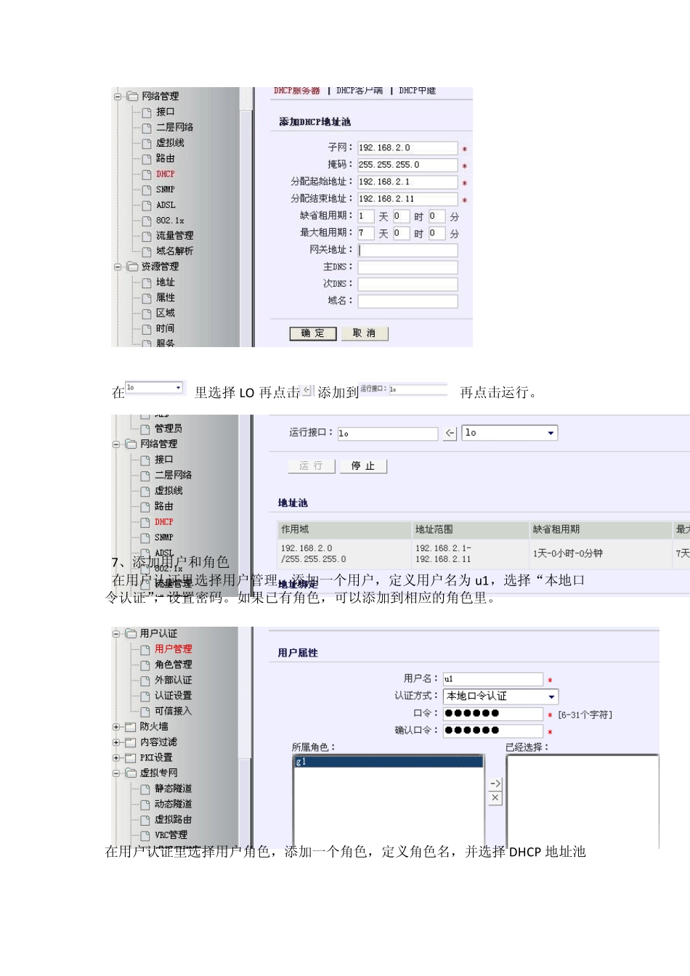Click the page icon beside 地址 under 资源管理
The width and height of the screenshot is (690, 976).
pyautogui.click(x=147, y=282)
